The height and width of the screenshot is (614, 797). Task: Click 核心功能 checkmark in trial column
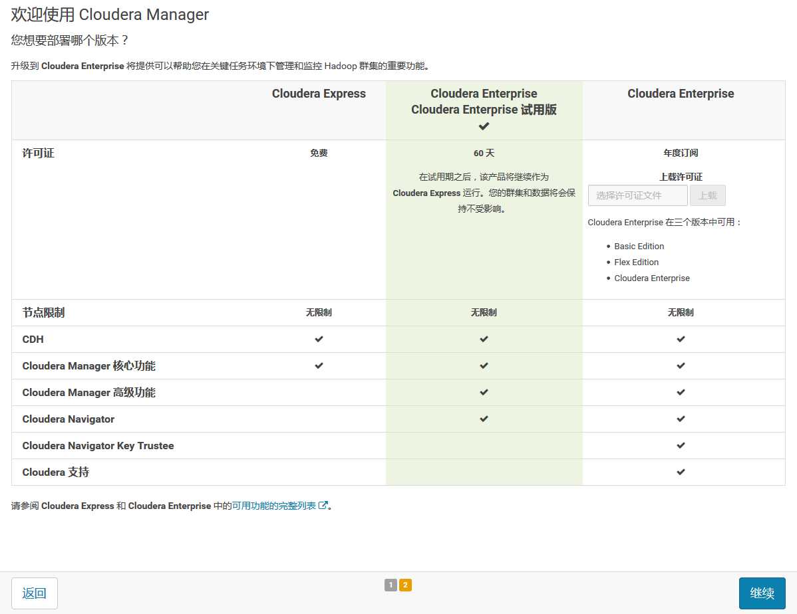[484, 365]
